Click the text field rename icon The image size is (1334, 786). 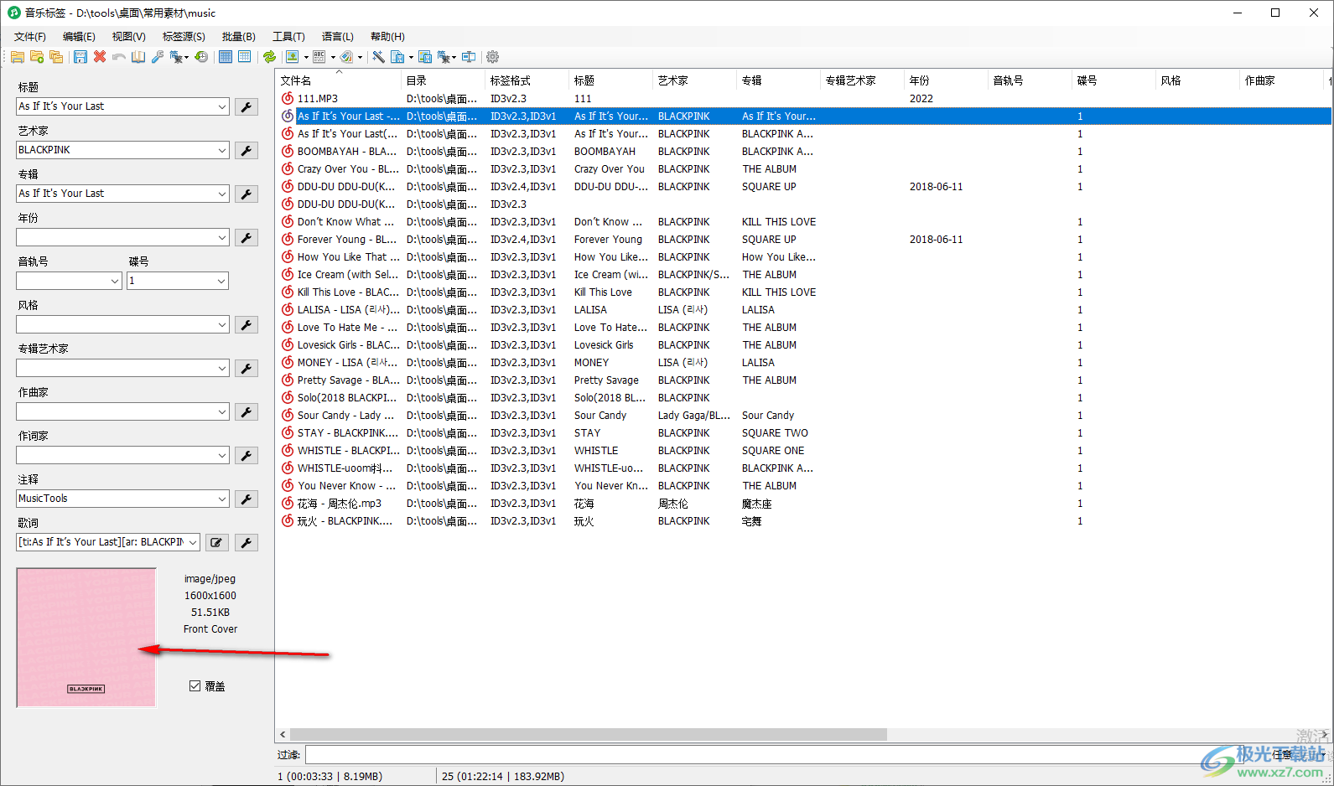[469, 57]
